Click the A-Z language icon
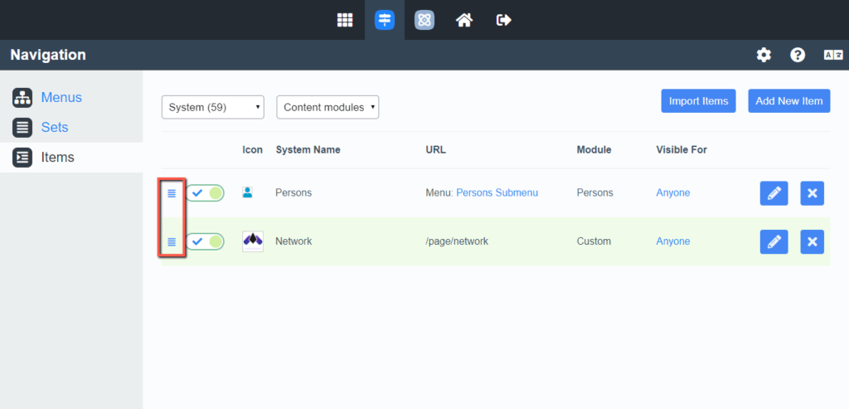This screenshot has width=849, height=409. coord(832,55)
